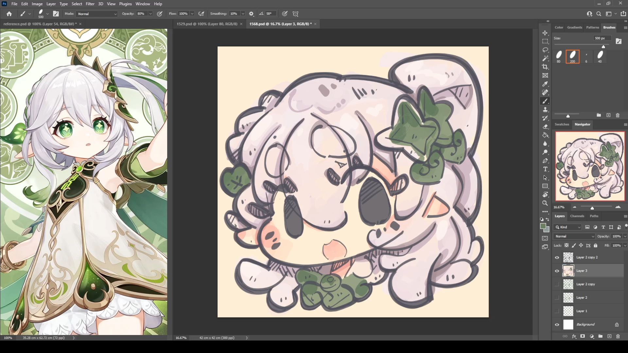Open the brush Mode dropdown
The width and height of the screenshot is (628, 353).
(x=97, y=14)
